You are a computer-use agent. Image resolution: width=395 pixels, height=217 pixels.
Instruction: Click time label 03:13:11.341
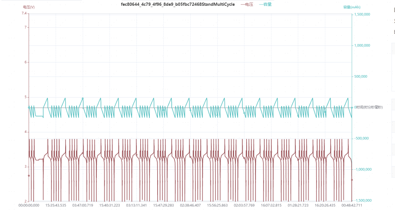[x=136, y=205]
